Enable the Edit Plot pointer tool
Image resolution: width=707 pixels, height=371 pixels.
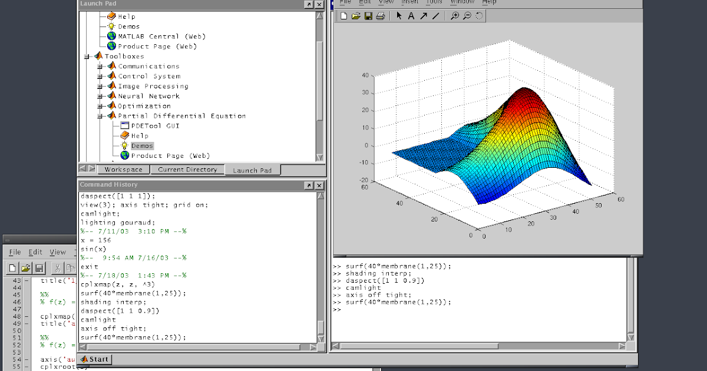point(399,16)
